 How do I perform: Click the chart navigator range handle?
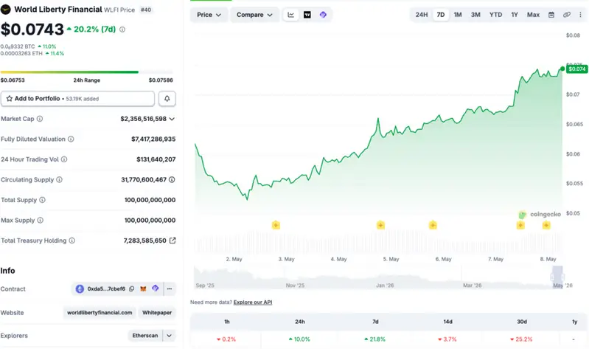tap(557, 277)
